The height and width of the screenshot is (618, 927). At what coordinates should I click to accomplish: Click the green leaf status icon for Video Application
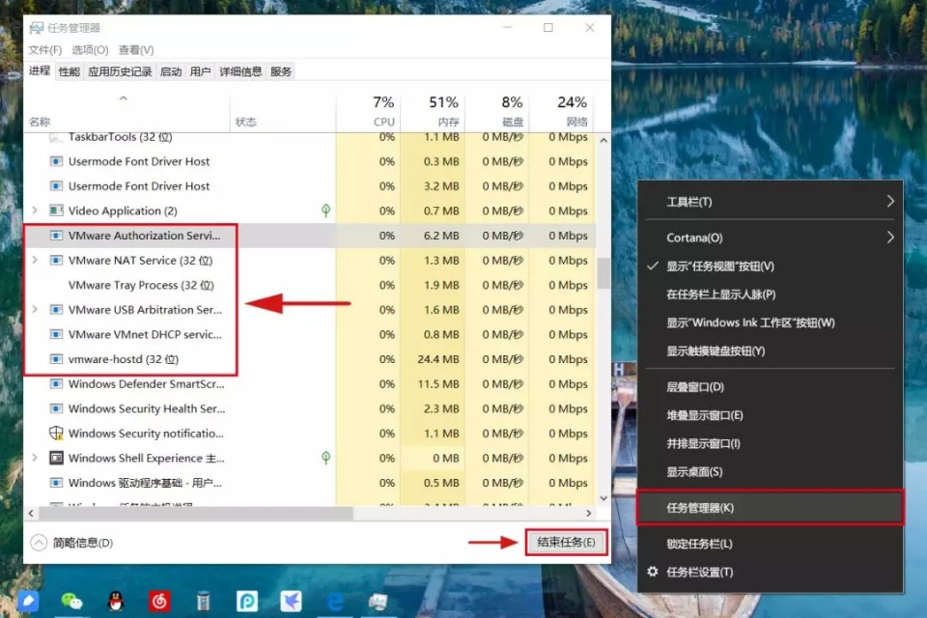325,210
